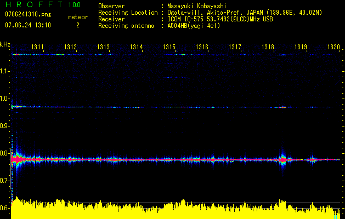Click the 1.1 frequency axis label

click(5, 71)
